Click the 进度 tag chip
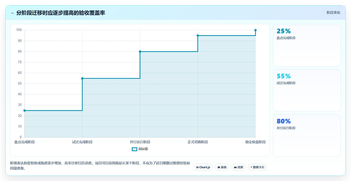Screen dimensions: 351x181 238,167
